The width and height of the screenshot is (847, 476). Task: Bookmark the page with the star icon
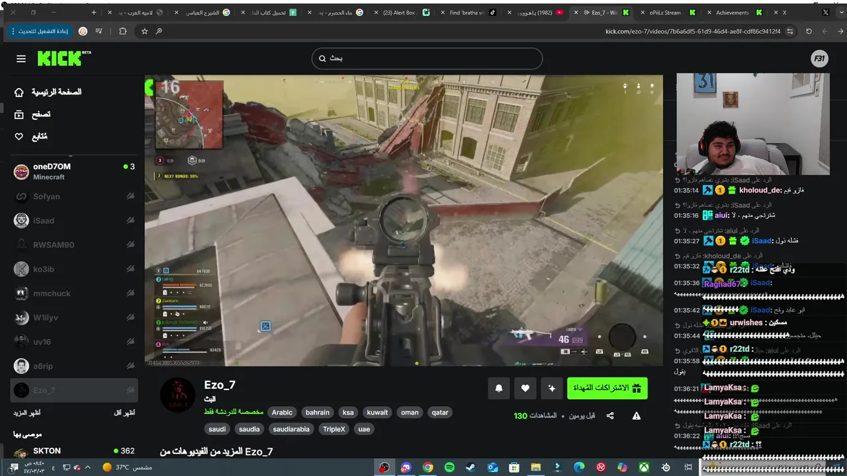(144, 31)
